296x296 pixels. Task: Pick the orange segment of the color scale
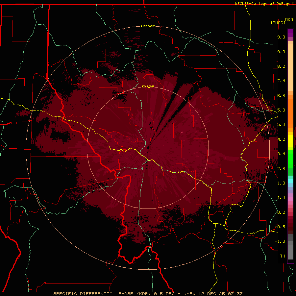point(290,113)
